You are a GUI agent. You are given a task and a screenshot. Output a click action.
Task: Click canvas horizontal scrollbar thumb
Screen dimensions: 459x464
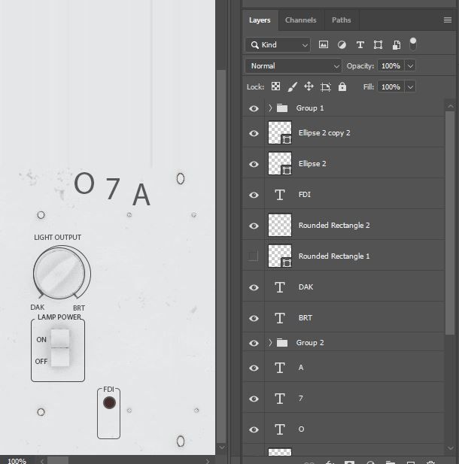[x=58, y=461]
